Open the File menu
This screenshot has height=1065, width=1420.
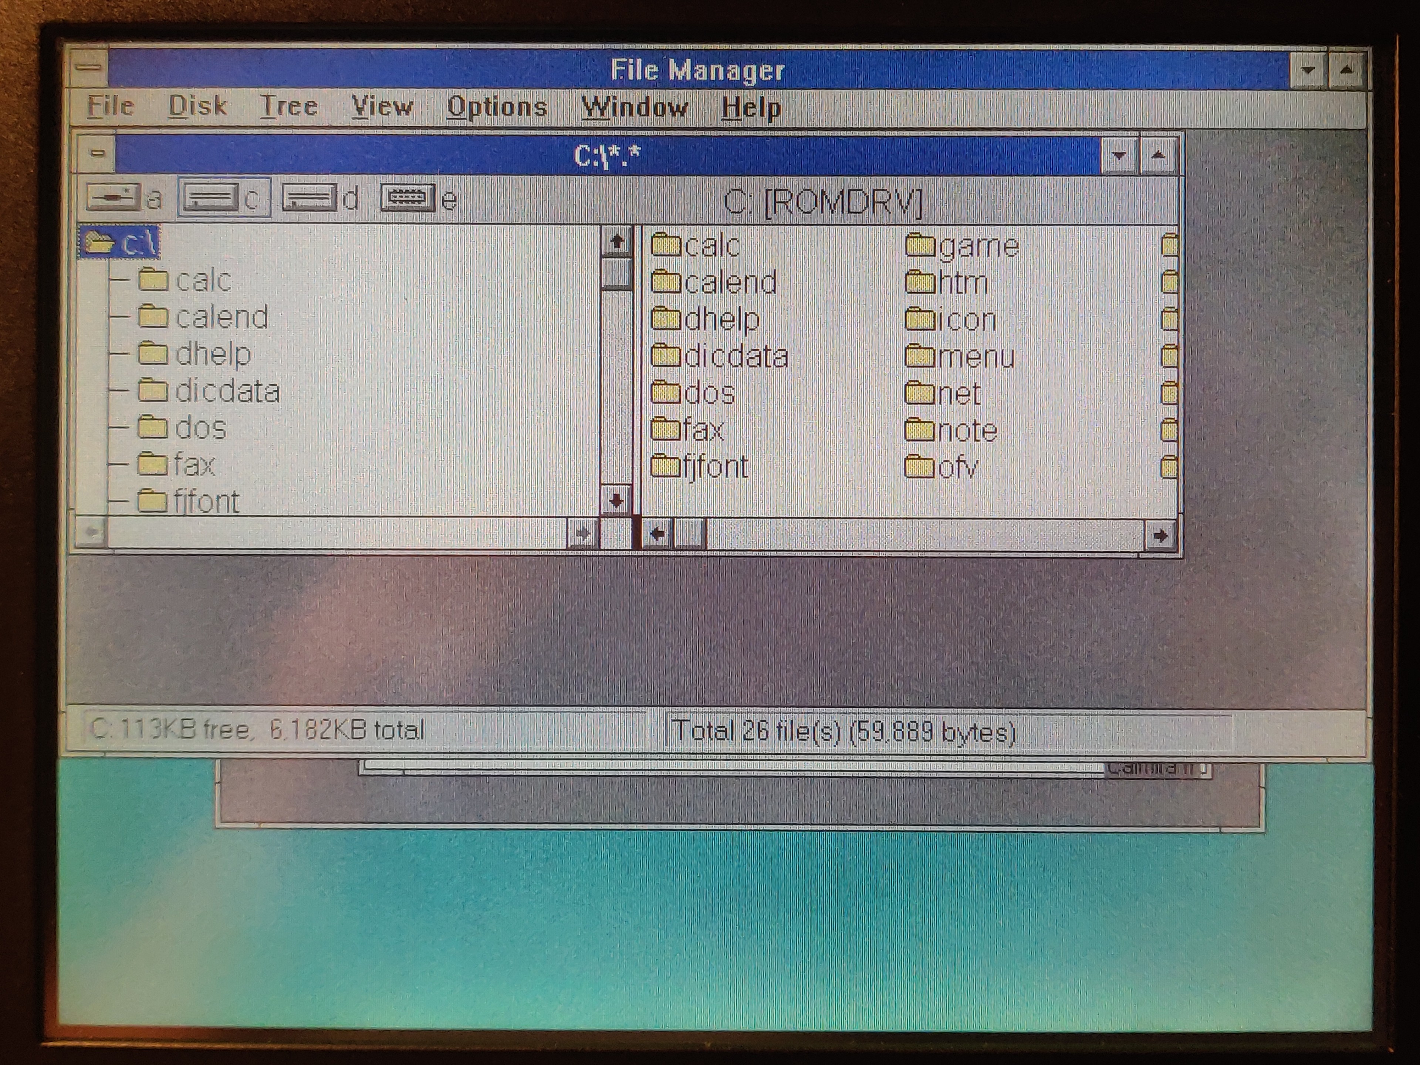[x=111, y=105]
